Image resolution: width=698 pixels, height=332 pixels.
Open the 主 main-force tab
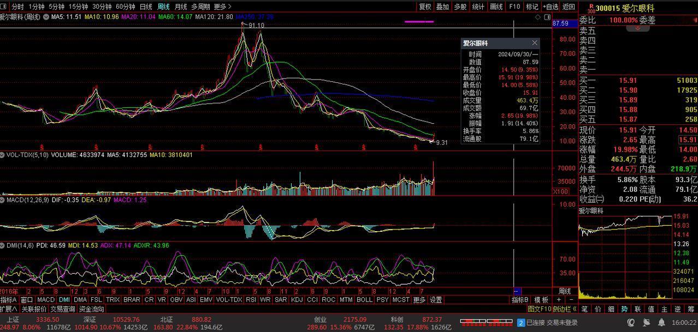664,309
